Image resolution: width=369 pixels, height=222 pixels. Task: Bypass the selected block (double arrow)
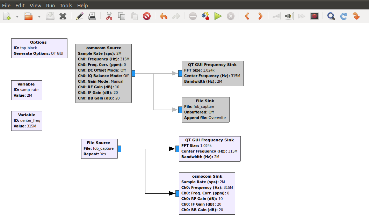tap(302, 16)
